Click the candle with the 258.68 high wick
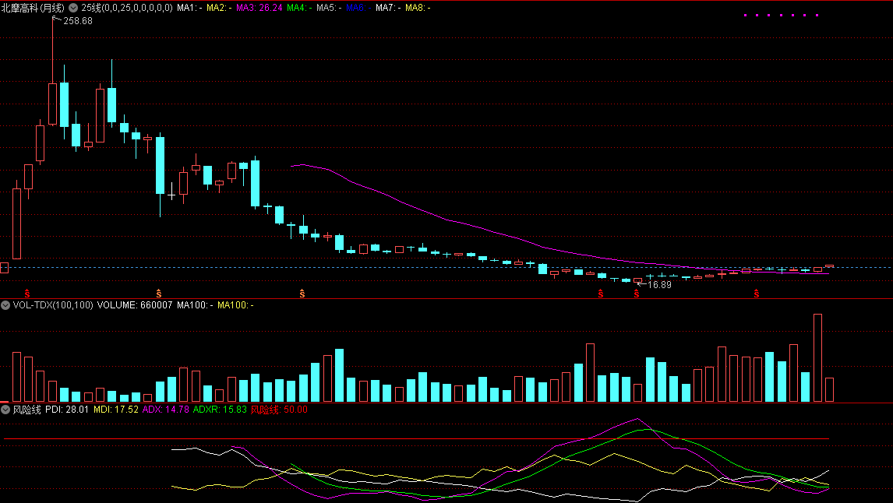Viewport: 893px width, 503px height. tap(52, 104)
